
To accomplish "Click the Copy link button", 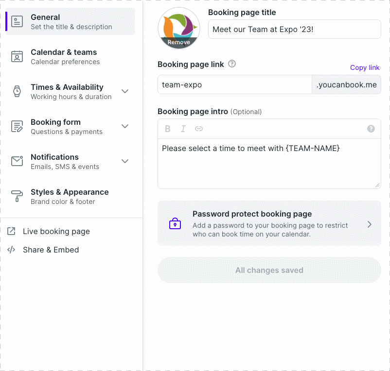I will point(365,67).
